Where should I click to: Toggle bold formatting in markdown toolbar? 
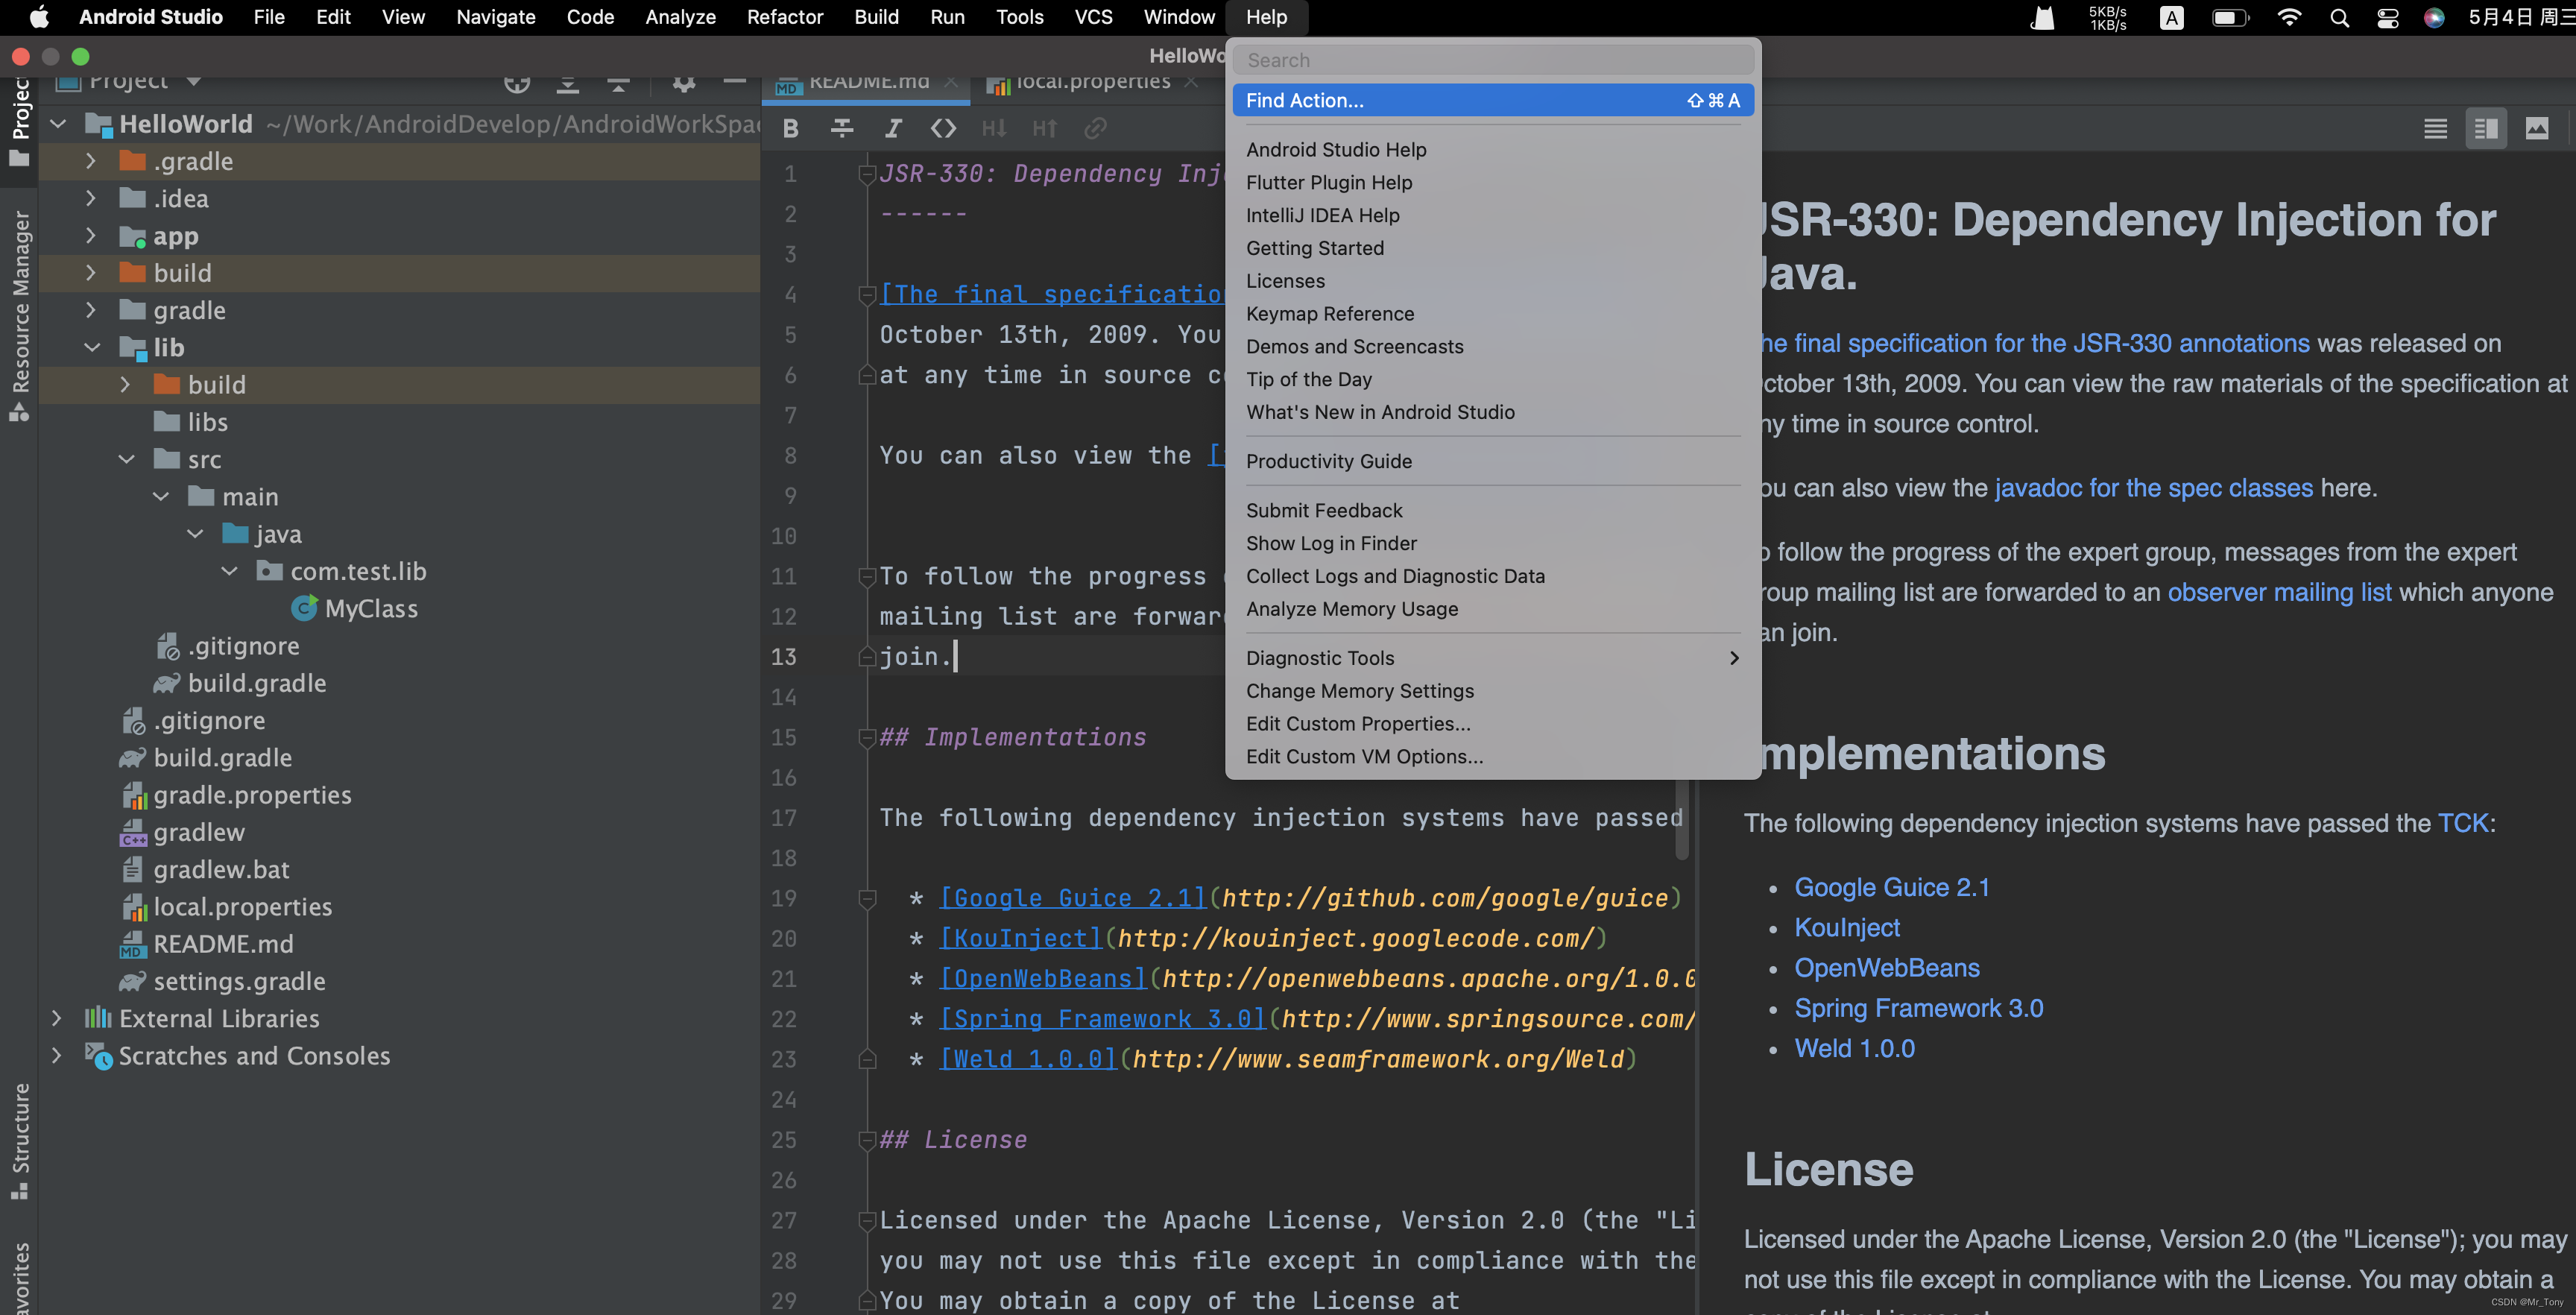click(x=791, y=128)
